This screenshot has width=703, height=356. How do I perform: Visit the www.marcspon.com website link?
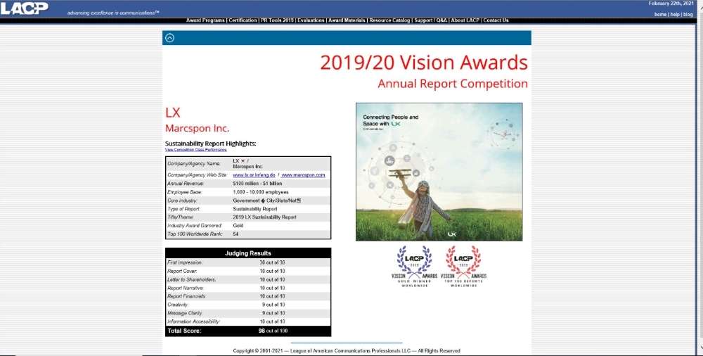303,175
